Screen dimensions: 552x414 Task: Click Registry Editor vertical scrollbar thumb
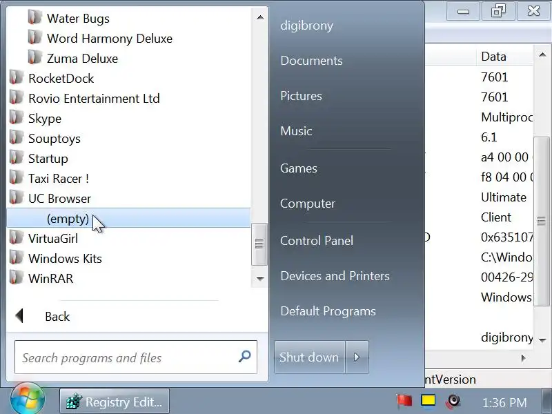[542, 221]
